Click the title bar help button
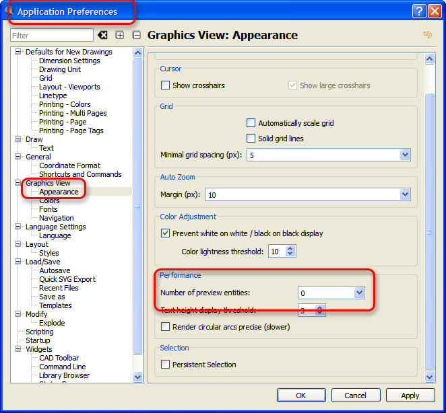 418,11
